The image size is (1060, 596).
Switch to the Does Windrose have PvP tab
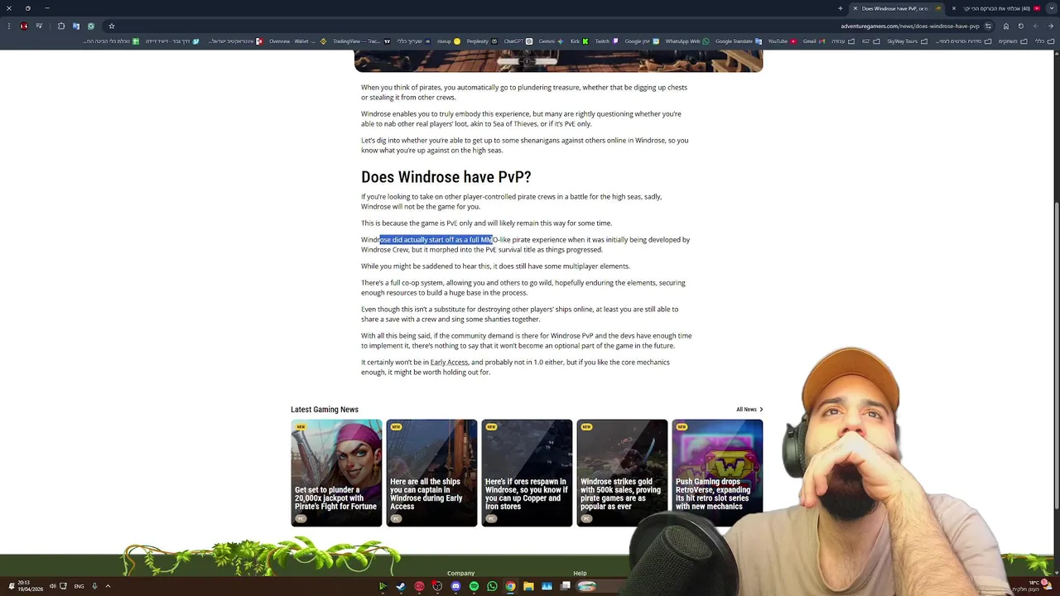(x=897, y=8)
